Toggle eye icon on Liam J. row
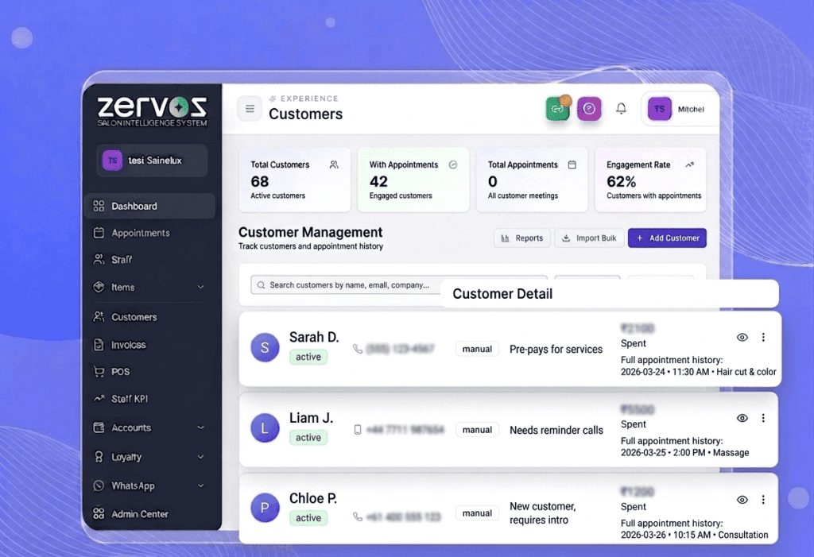 (742, 418)
